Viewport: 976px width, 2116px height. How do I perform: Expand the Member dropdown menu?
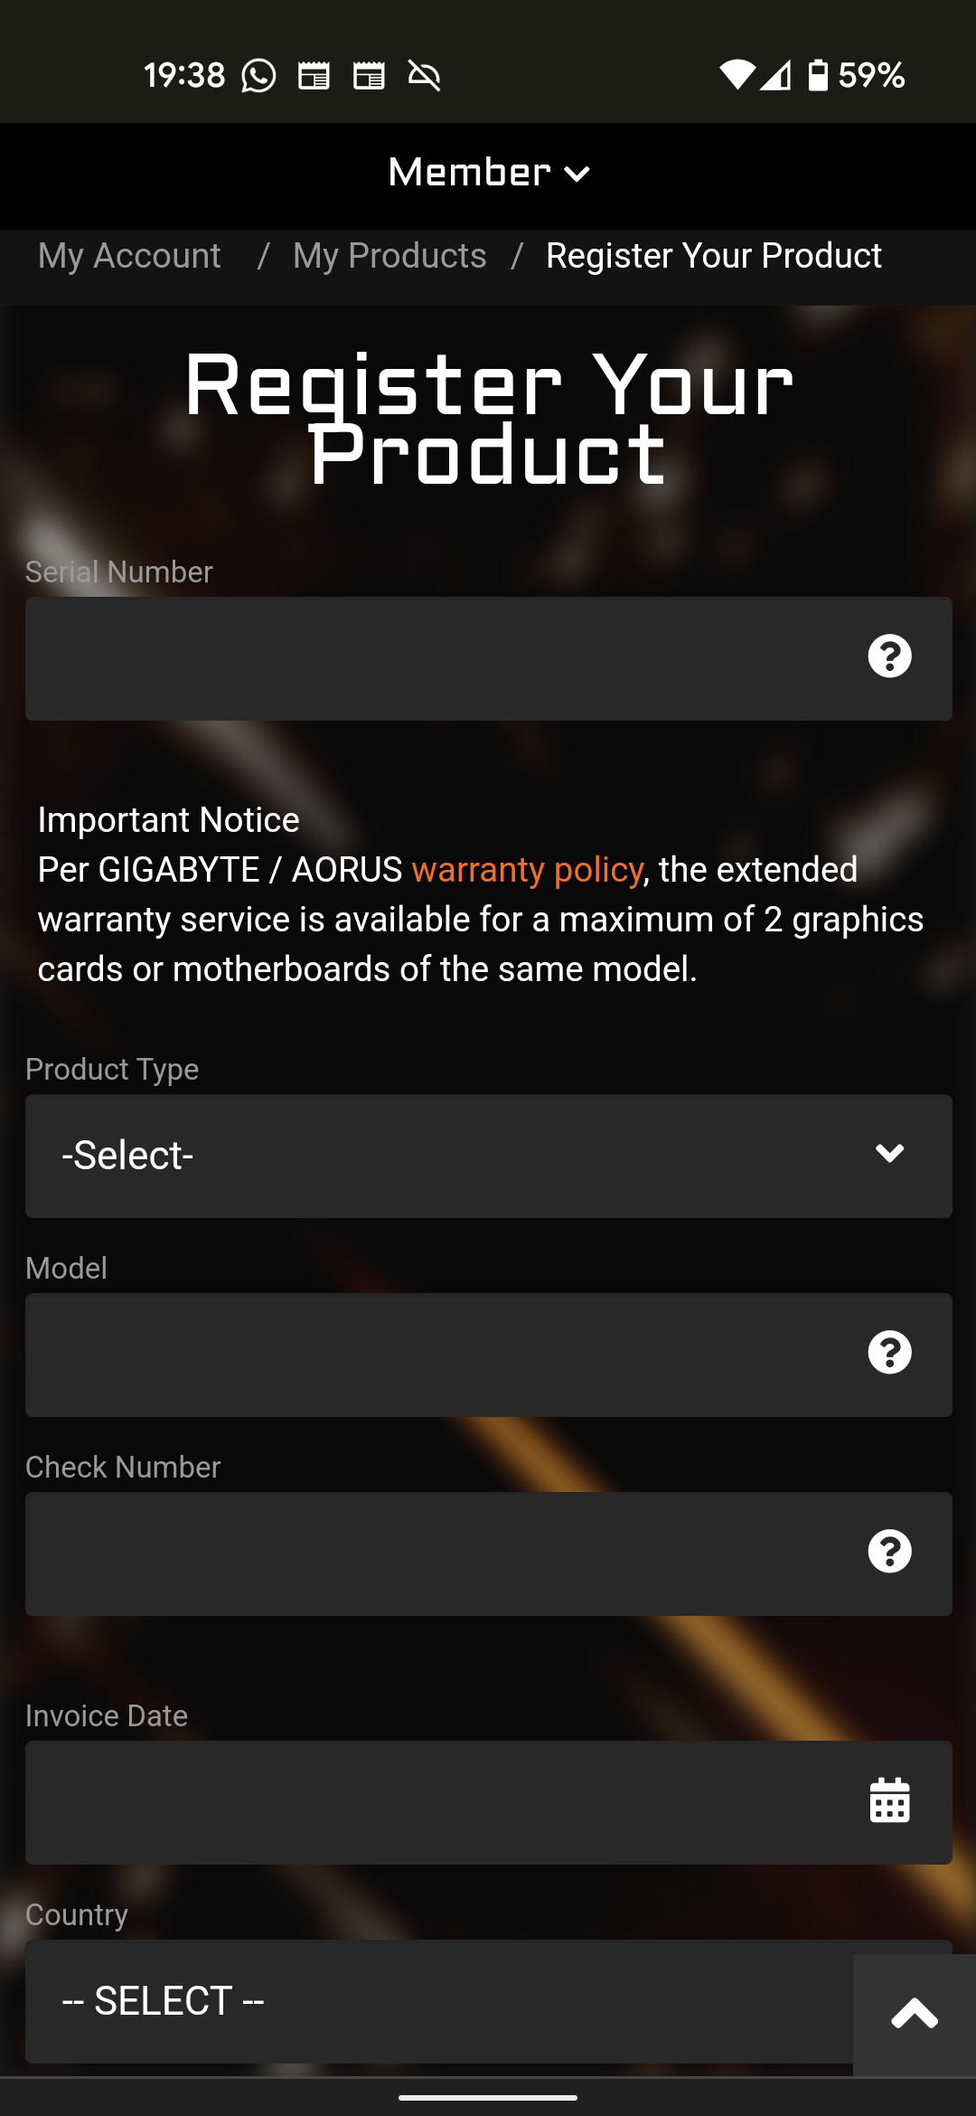[x=488, y=173]
